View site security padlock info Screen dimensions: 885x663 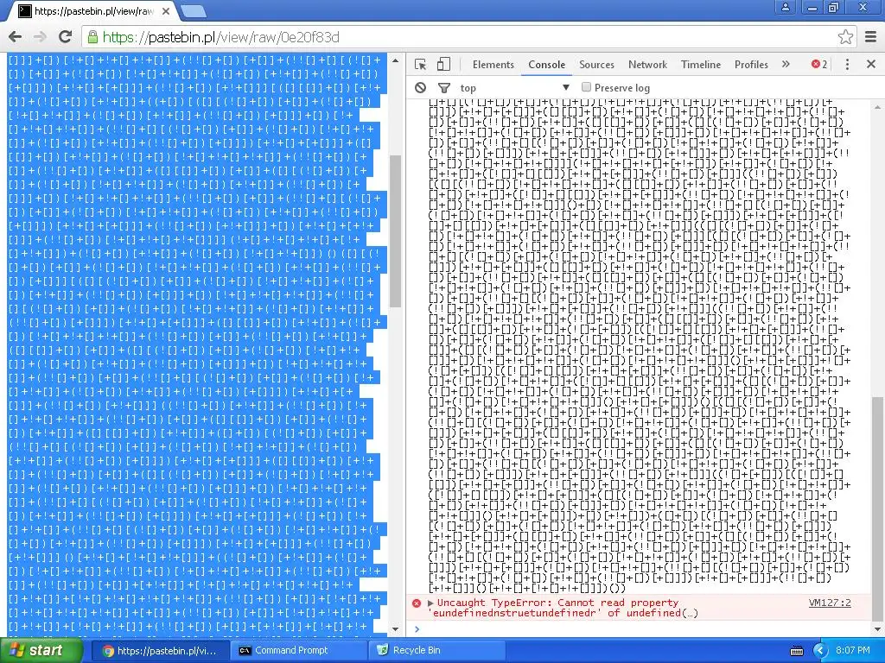(x=92, y=37)
